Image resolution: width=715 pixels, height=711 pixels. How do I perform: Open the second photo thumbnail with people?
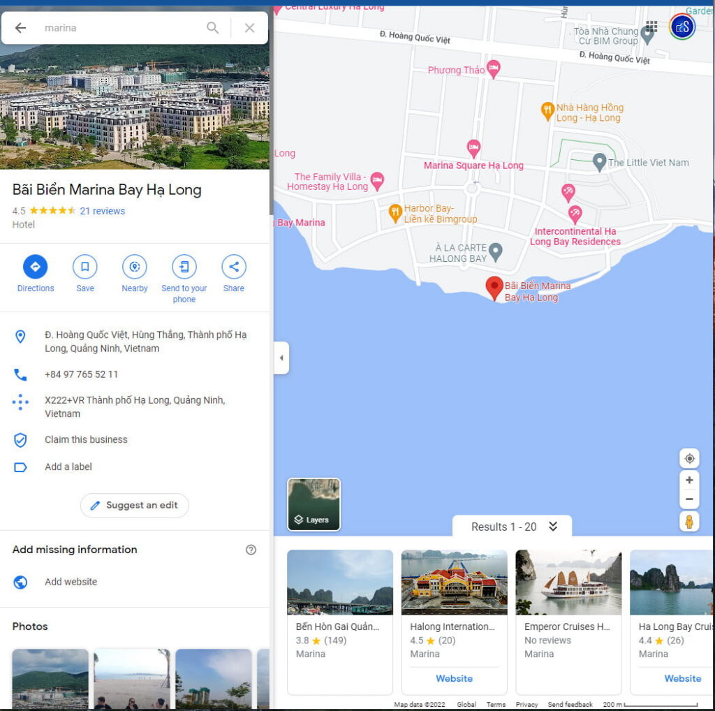click(132, 679)
